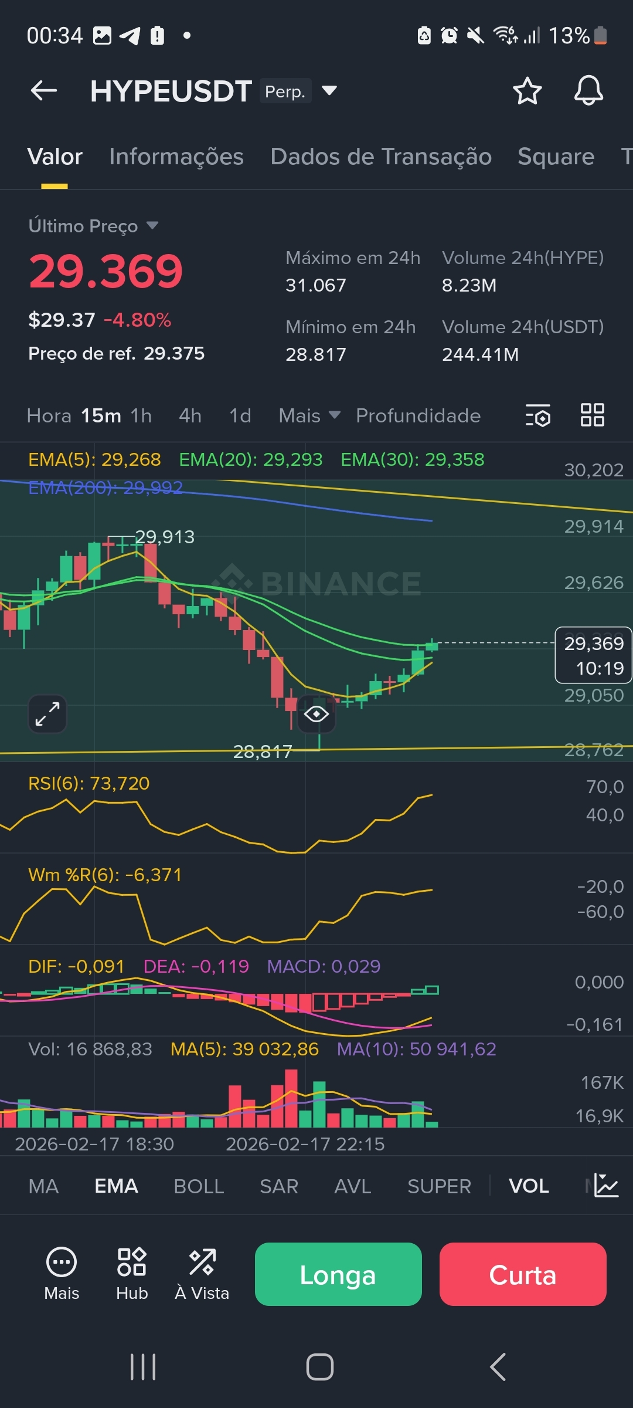The image size is (633, 1408).
Task: Tap the MA(10): 50 941,62 volume label
Action: 417,1049
